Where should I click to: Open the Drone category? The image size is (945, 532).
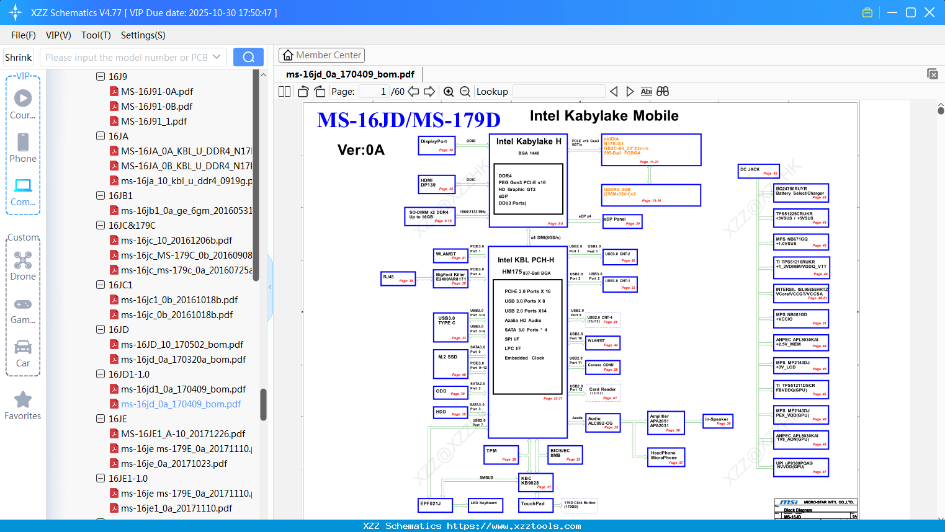click(x=23, y=260)
